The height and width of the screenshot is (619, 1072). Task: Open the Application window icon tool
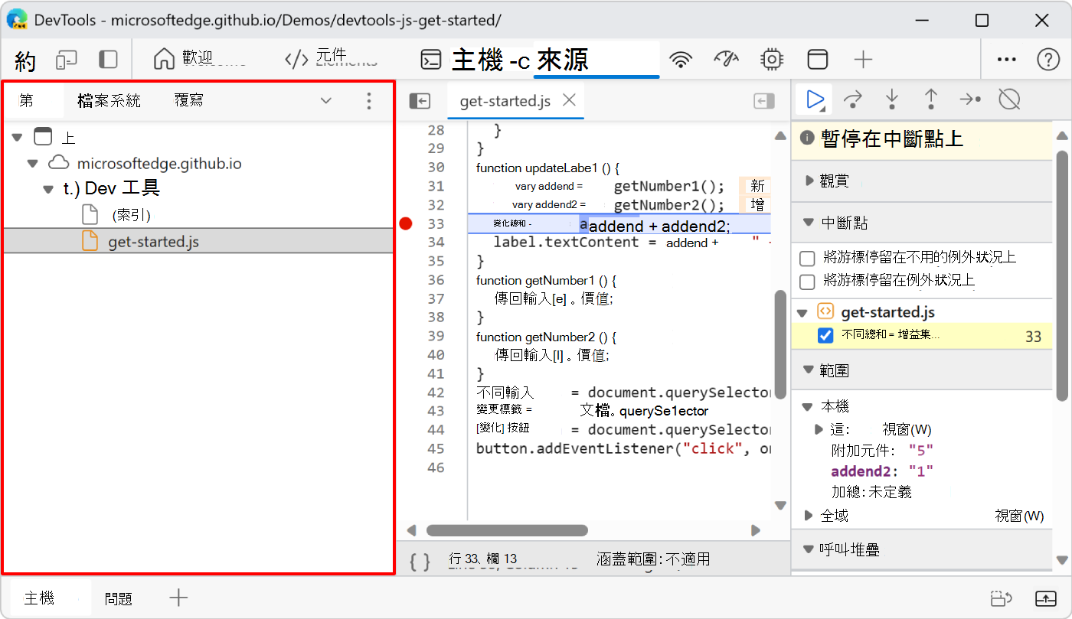818,60
